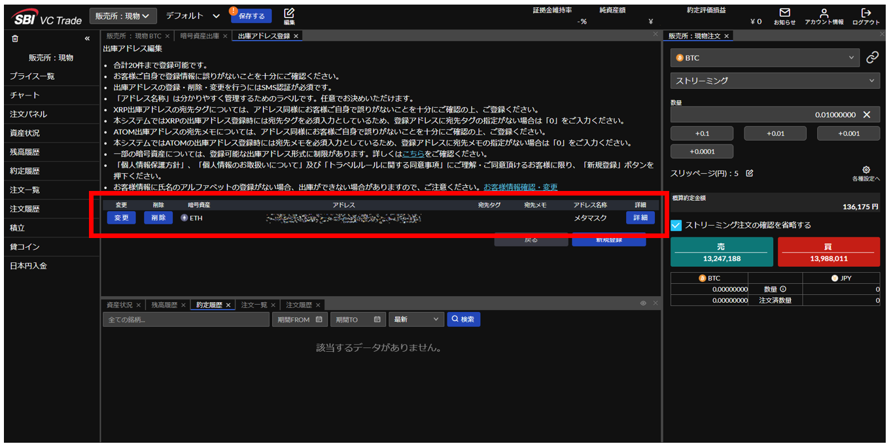Close the 残高履歴 tab
Screen dimensions: 889x446
coord(183,305)
